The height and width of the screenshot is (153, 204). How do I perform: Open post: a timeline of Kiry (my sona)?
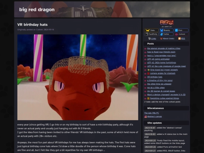click(x=160, y=80)
